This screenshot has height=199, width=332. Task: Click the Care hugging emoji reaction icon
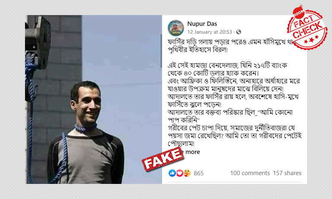[187, 173]
